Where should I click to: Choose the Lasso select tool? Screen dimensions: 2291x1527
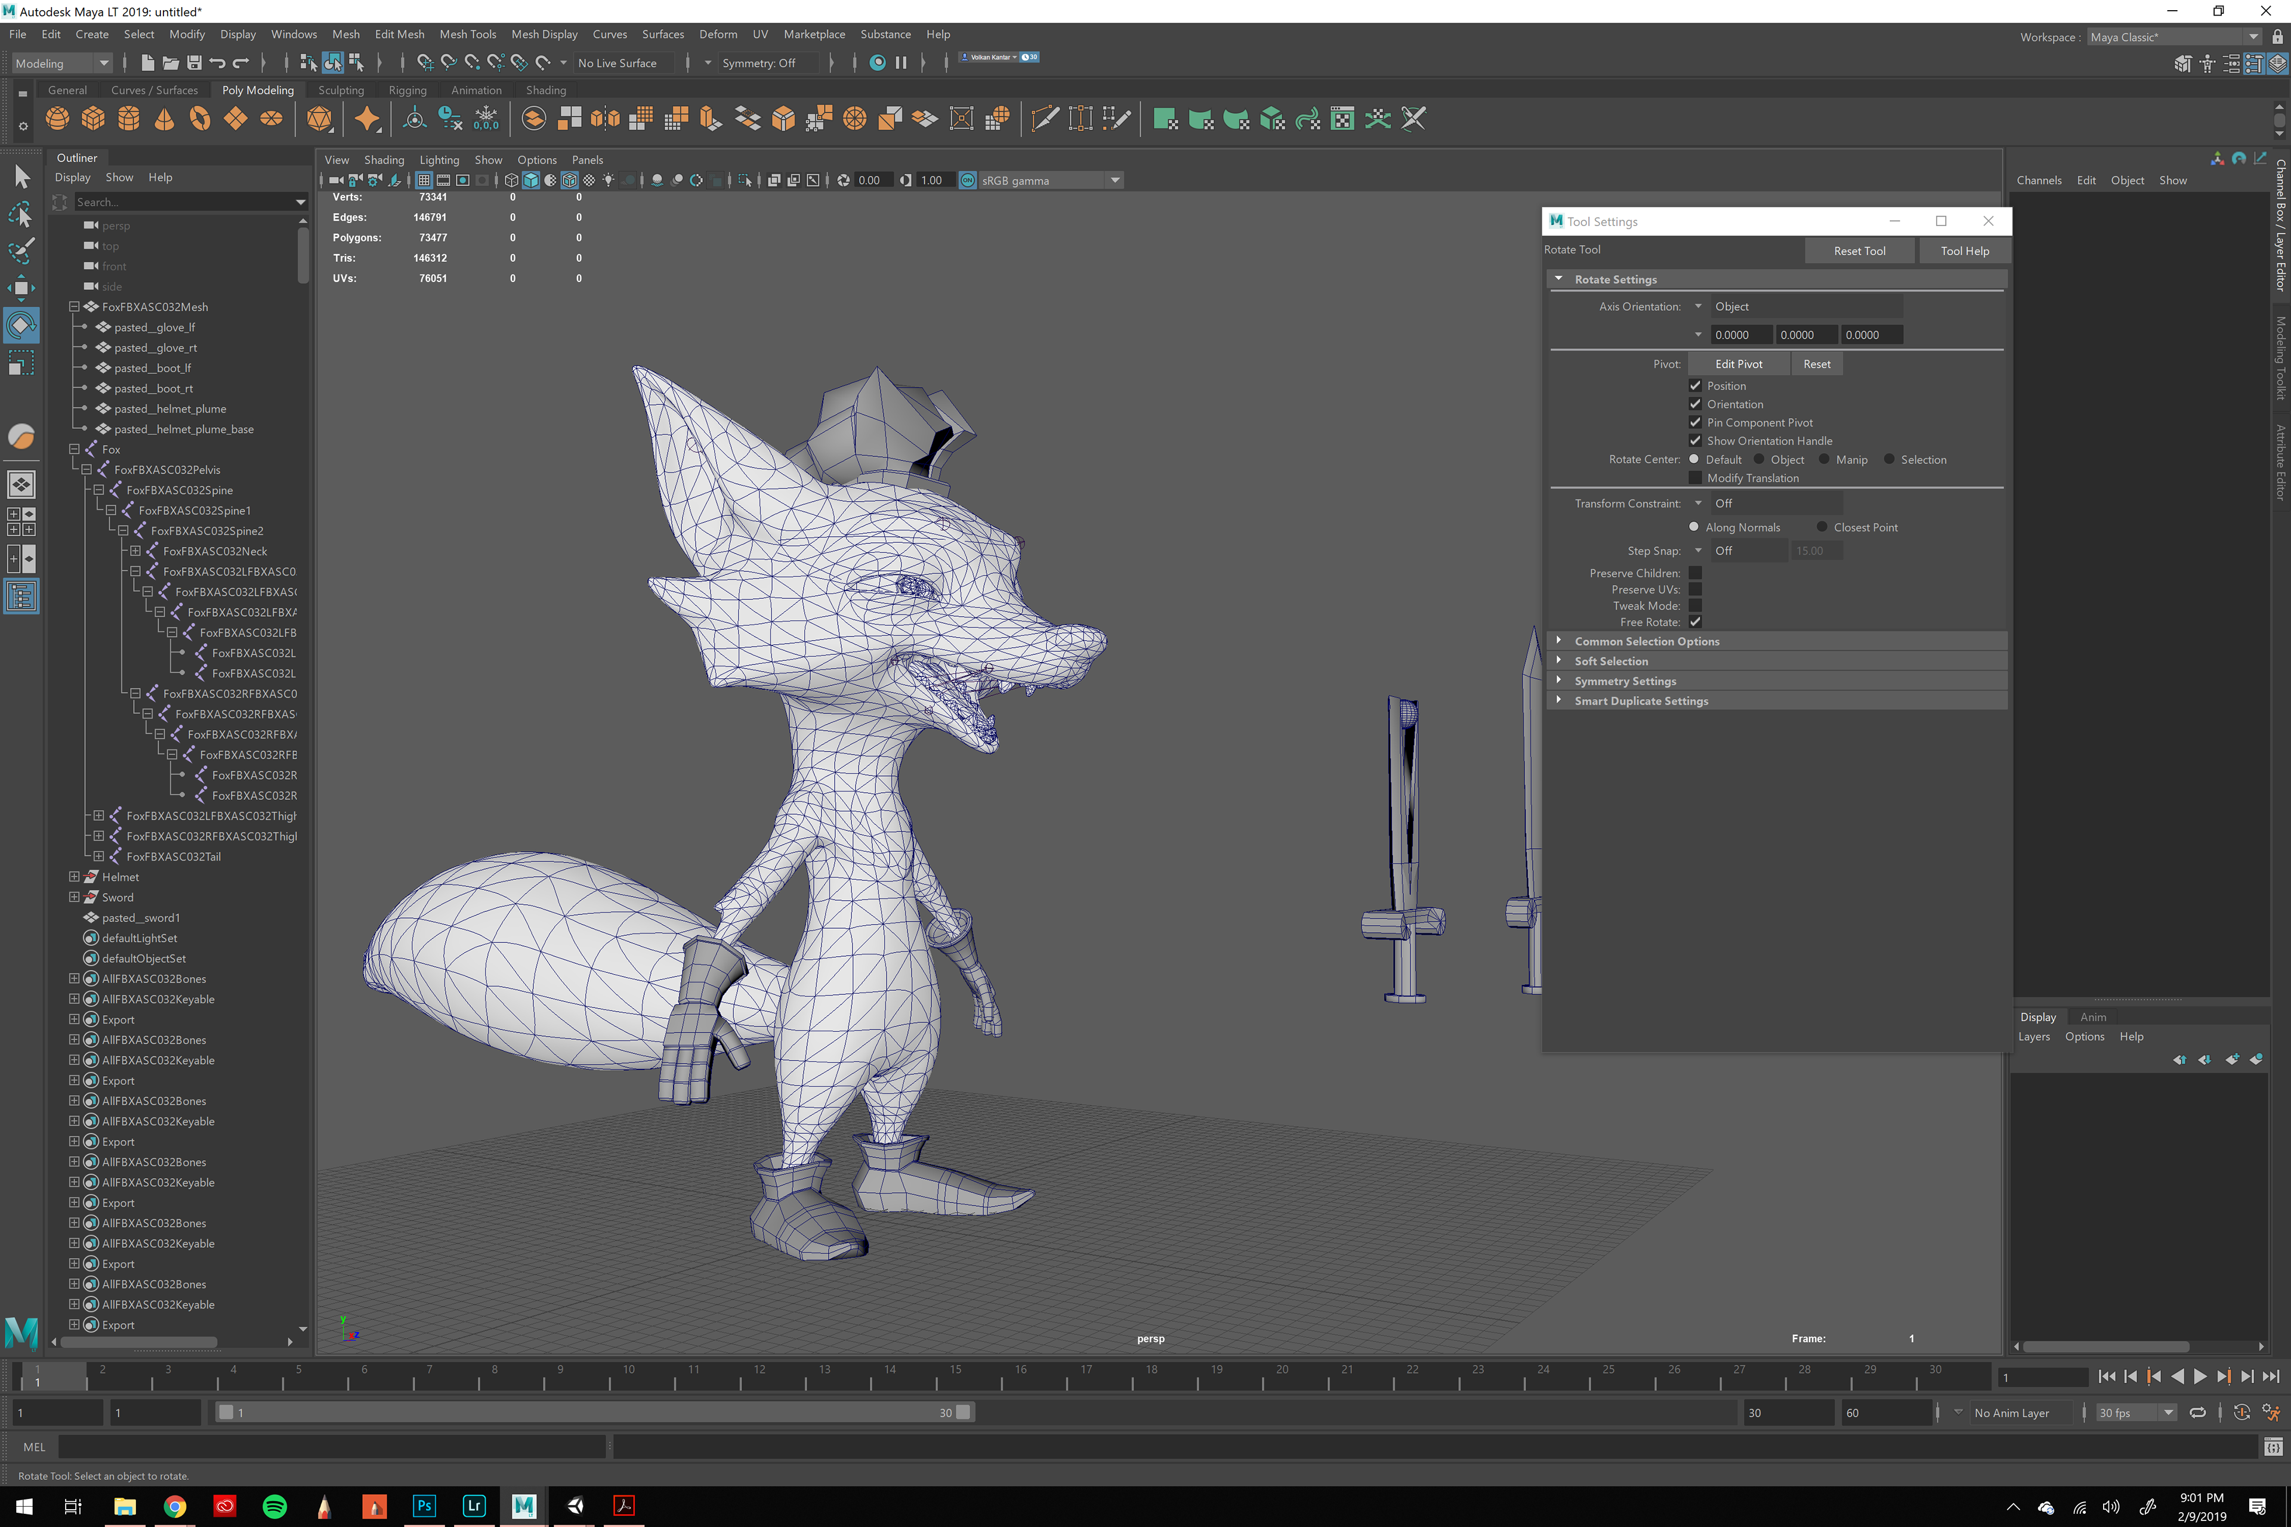(21, 214)
